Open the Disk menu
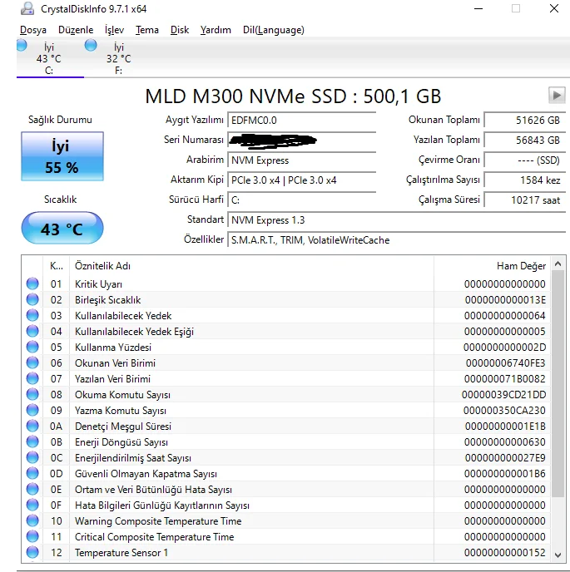 179,30
